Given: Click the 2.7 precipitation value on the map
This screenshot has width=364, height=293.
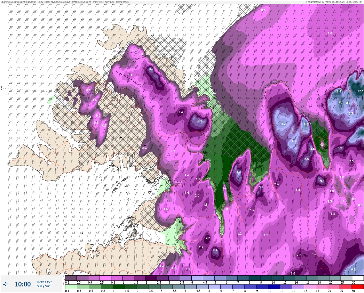Looking at the screenshot, I should (208, 238).
